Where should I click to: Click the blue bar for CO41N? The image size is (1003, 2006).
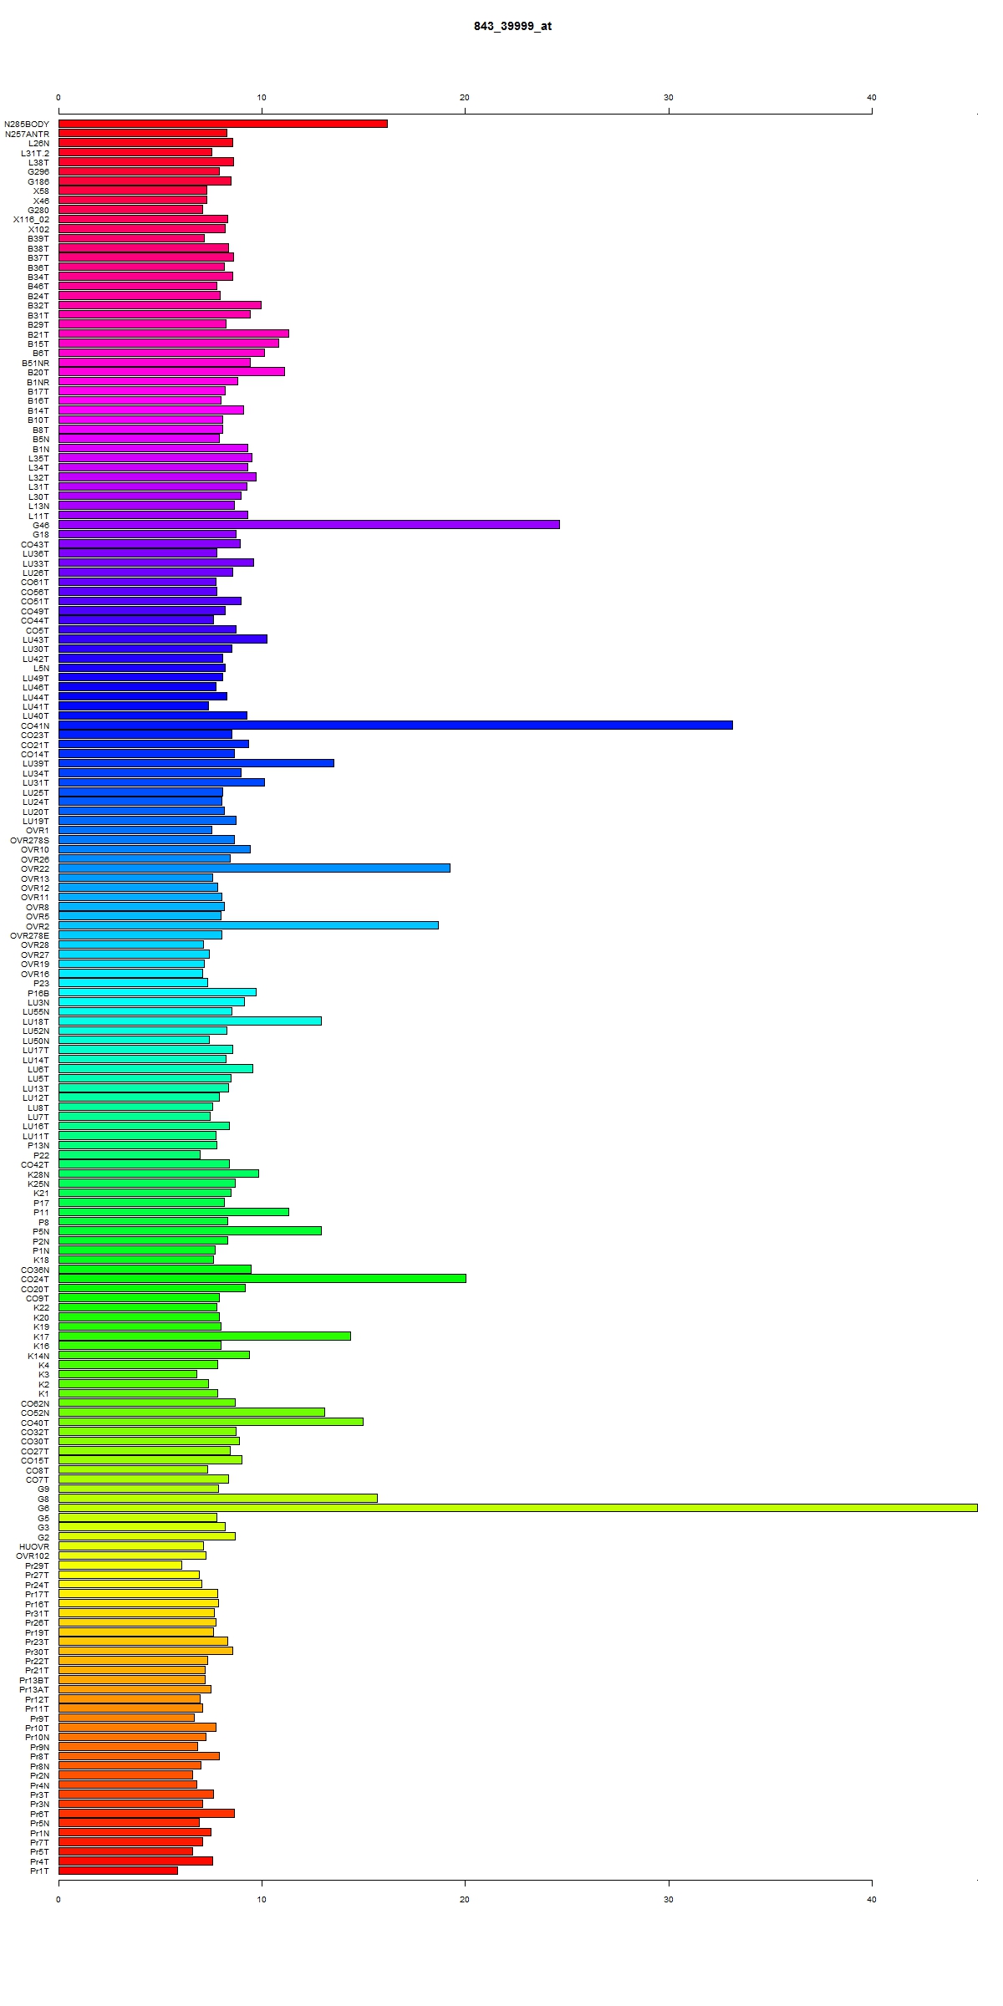[395, 725]
